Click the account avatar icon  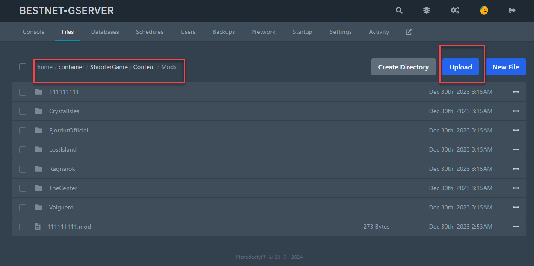[484, 11]
